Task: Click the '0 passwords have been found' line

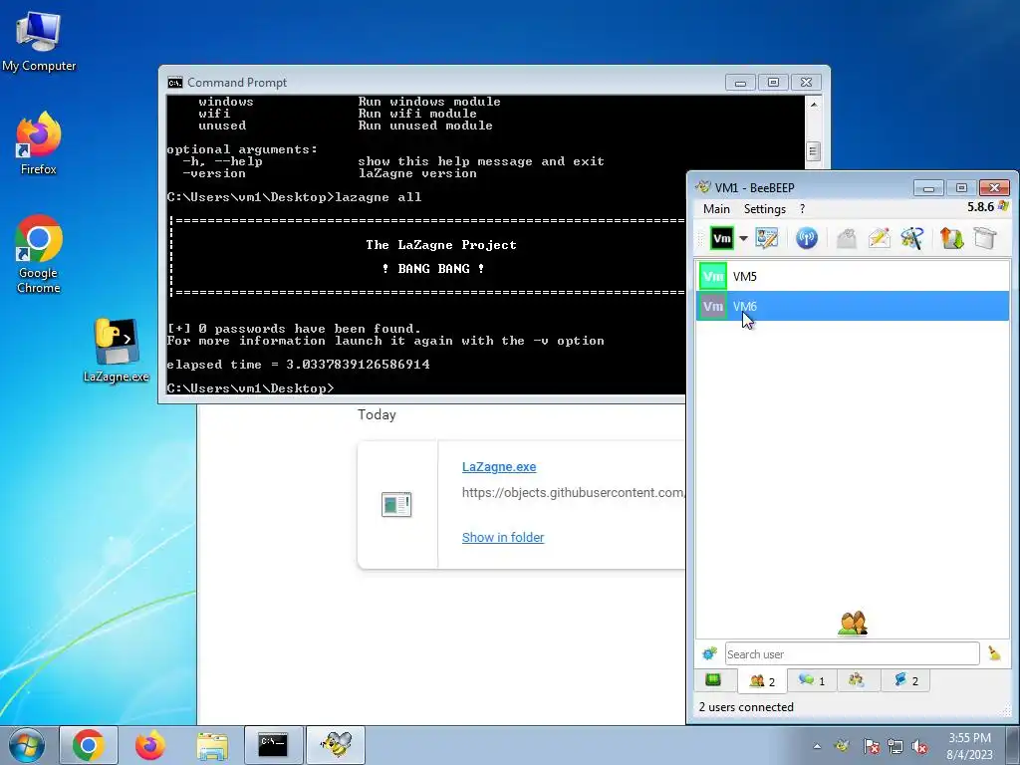Action: pyautogui.click(x=294, y=329)
